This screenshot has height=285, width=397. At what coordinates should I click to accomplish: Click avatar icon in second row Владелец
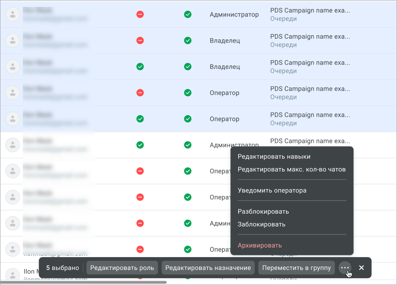(13, 40)
